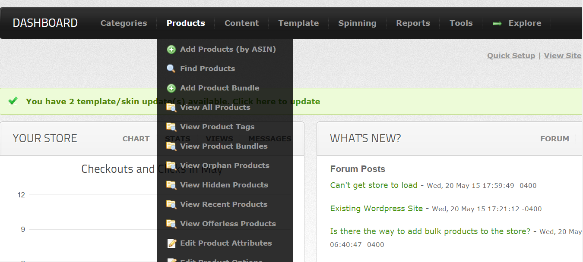Open the View Site link

tap(563, 56)
